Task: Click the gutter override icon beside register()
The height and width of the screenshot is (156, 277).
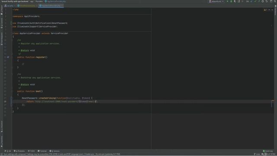Action: 8,57
